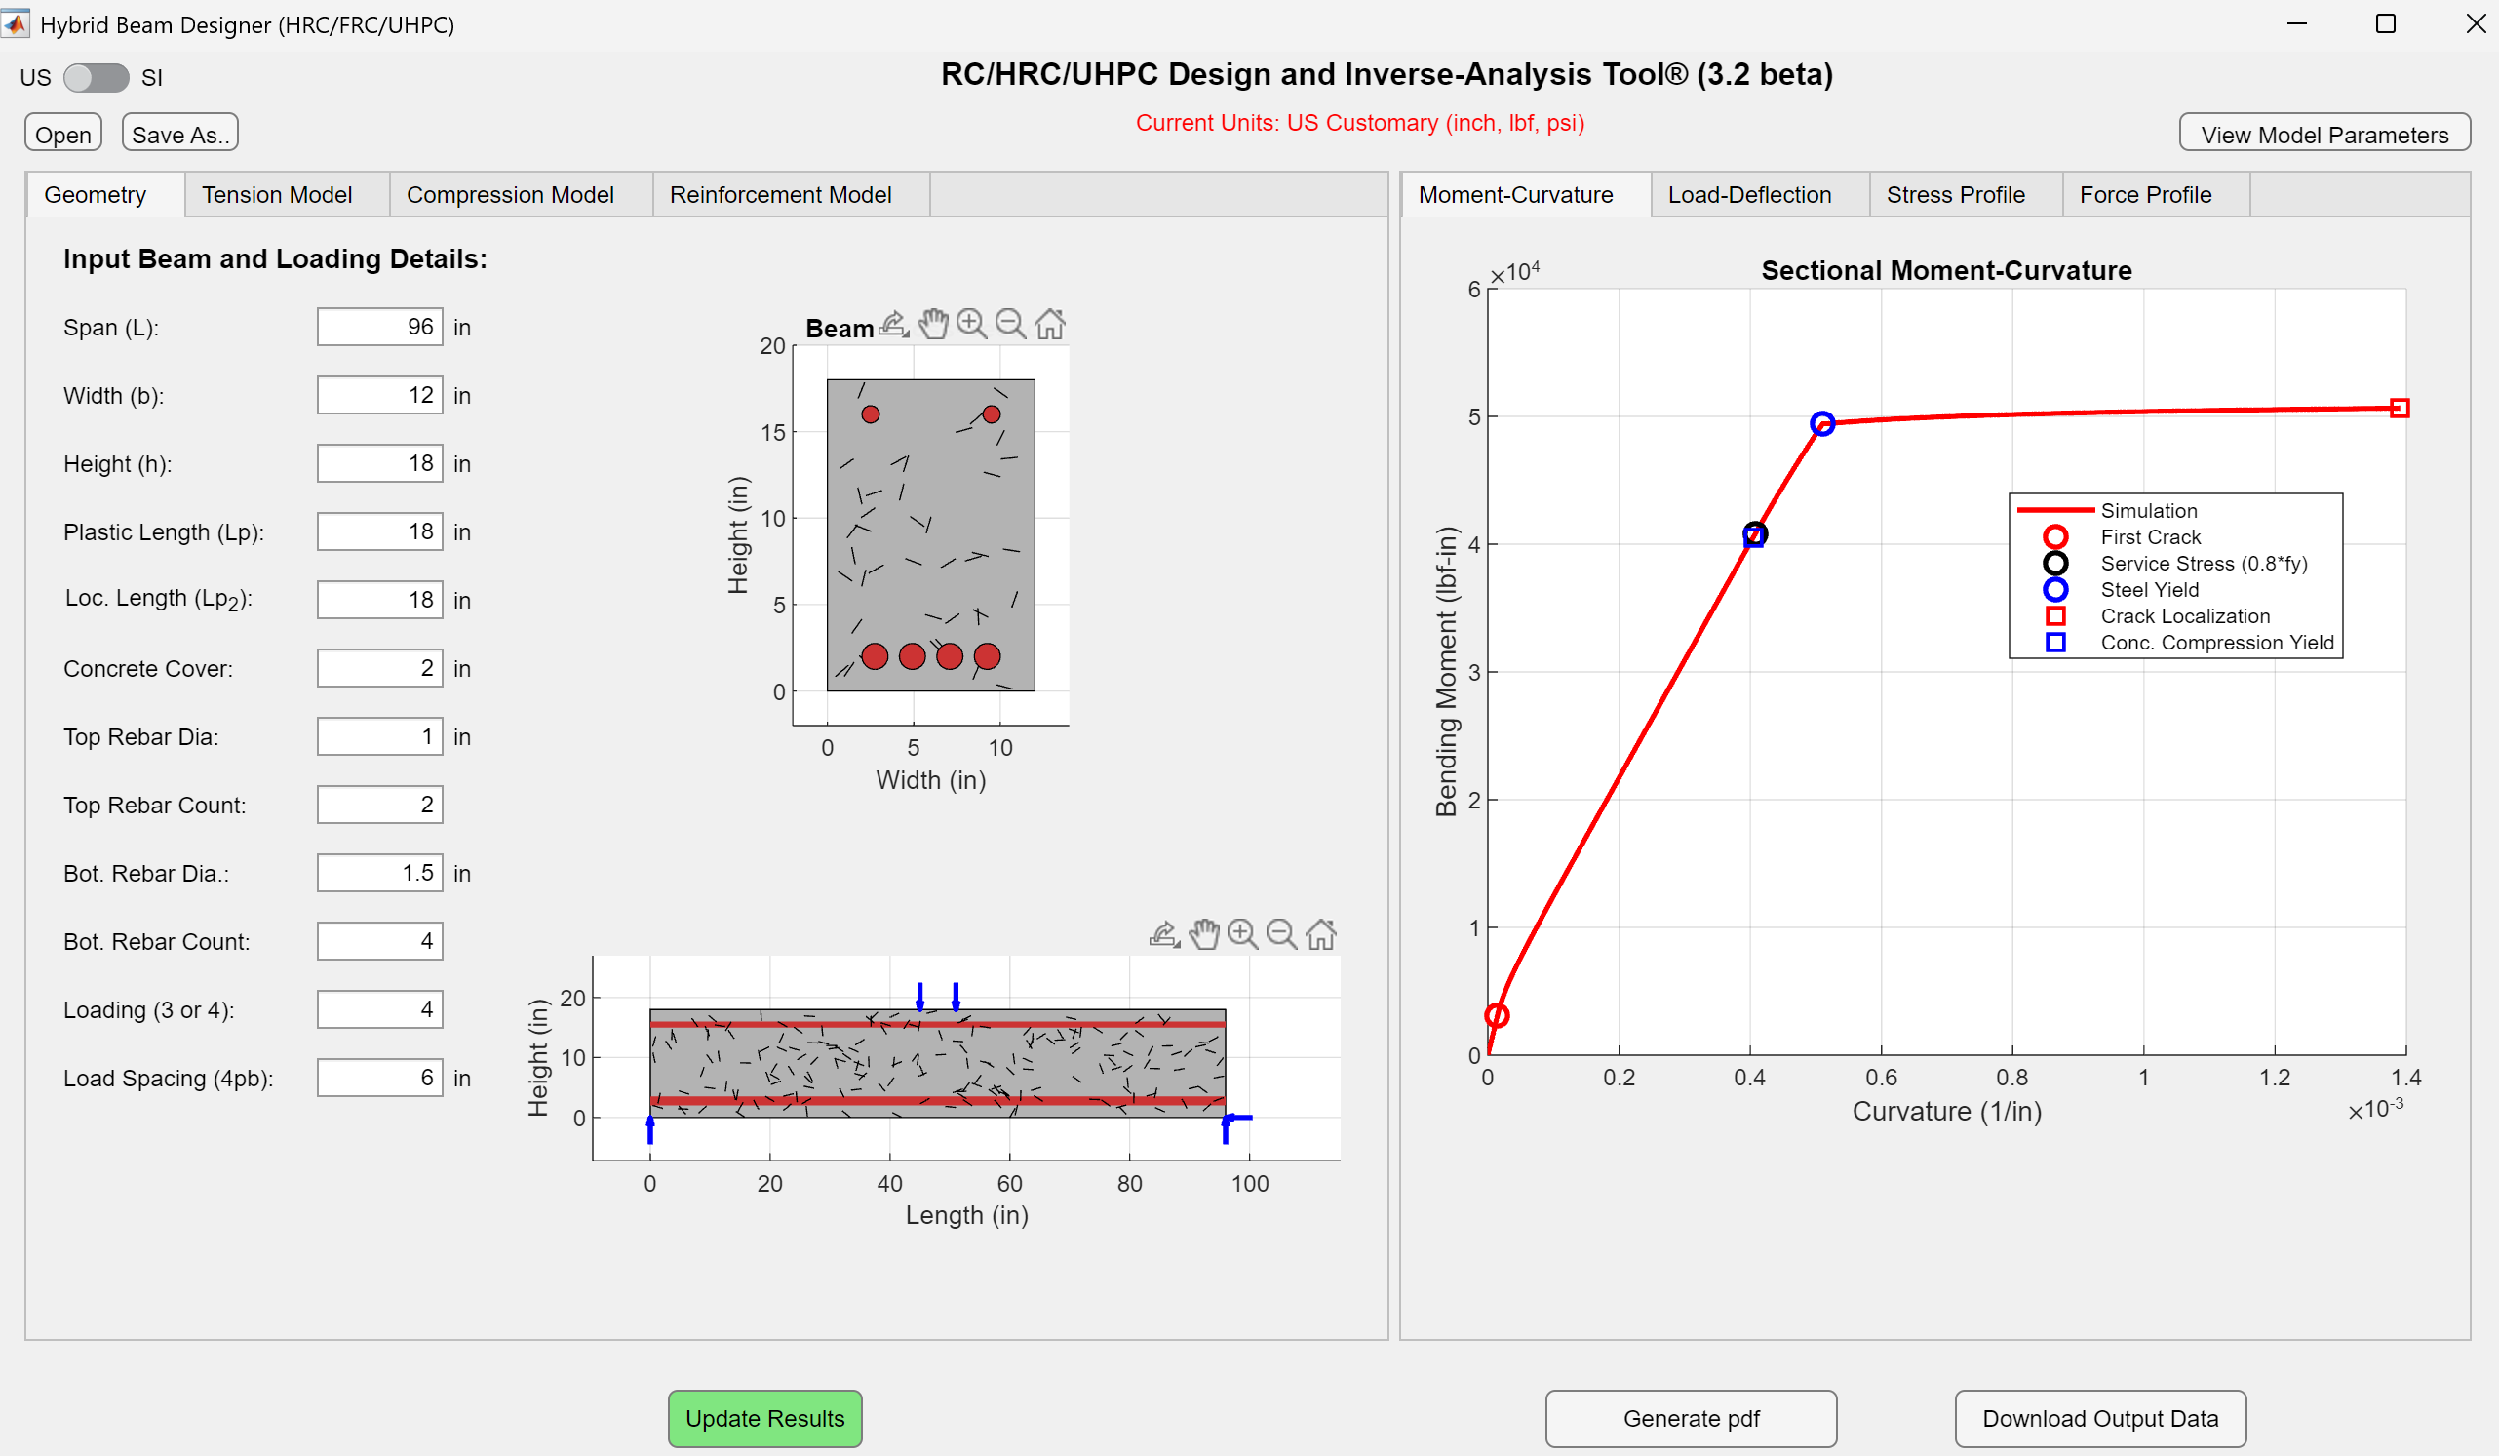This screenshot has height=1456, width=2499.
Task: Click the zoom-in magnifier above the cross-section plot
Action: pyautogui.click(x=971, y=325)
